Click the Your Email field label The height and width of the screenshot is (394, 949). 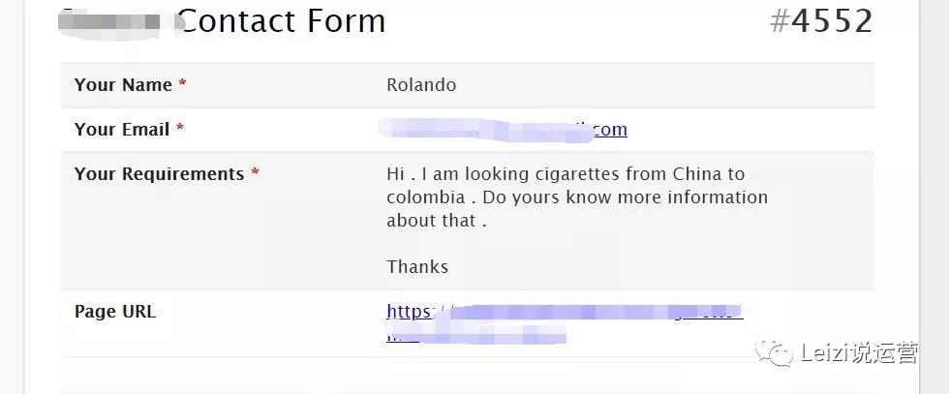pyautogui.click(x=122, y=130)
